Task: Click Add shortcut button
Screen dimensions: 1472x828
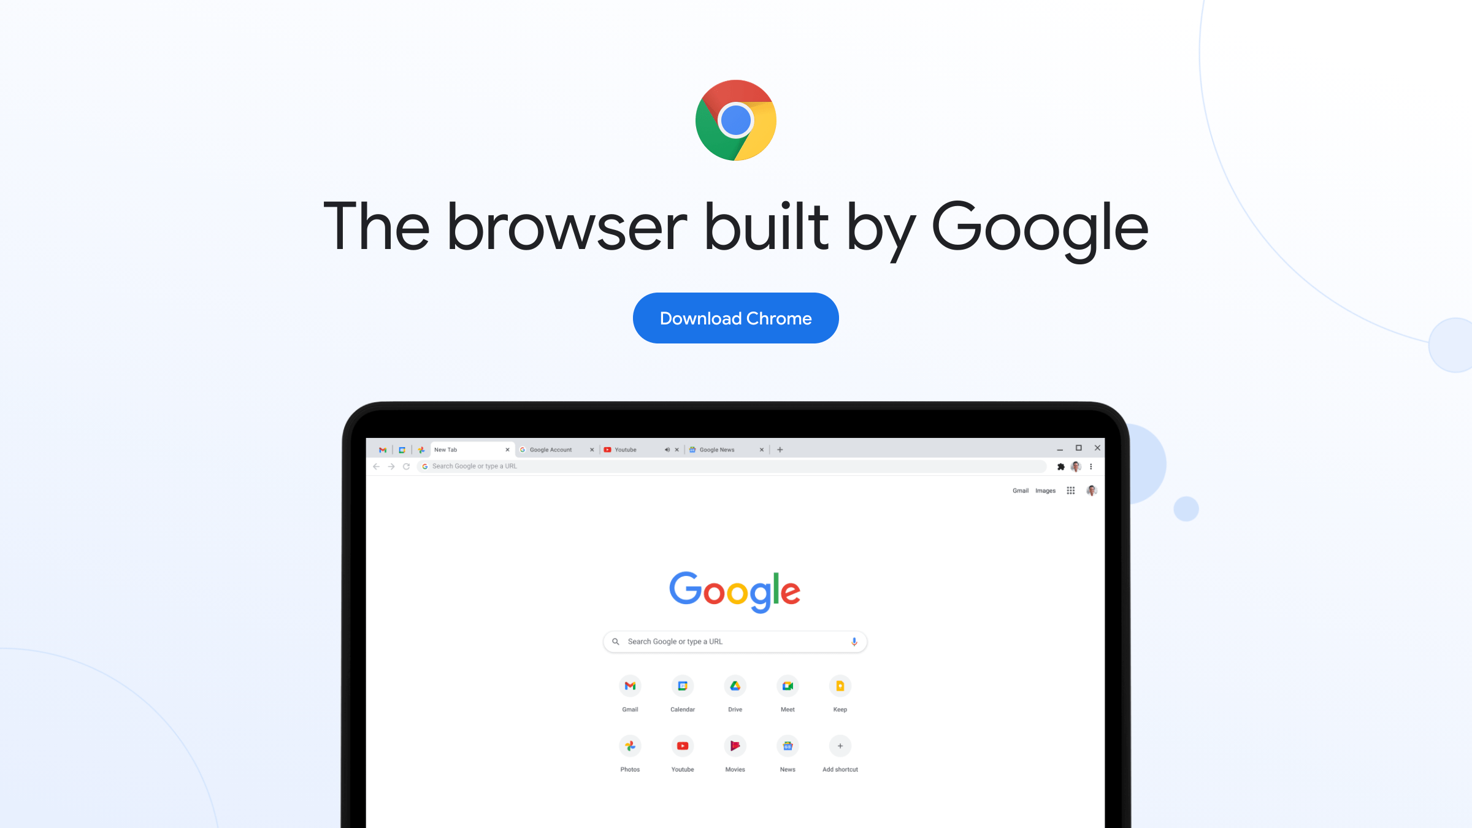Action: point(840,746)
